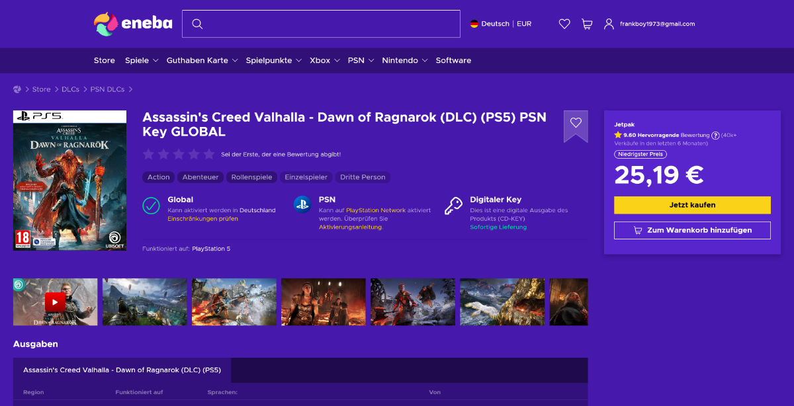Click the PlayStation 5 platform text
This screenshot has width=794, height=406.
(x=211, y=249)
